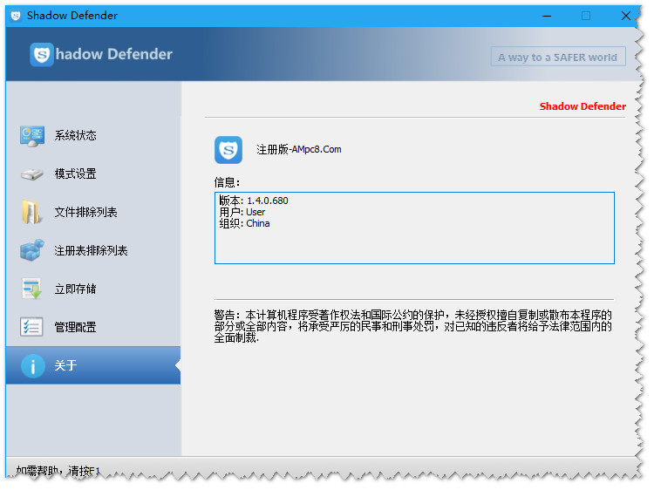This screenshot has width=654, height=490.
Task: Click the 文件排除列表 folder icon
Action: 31,212
